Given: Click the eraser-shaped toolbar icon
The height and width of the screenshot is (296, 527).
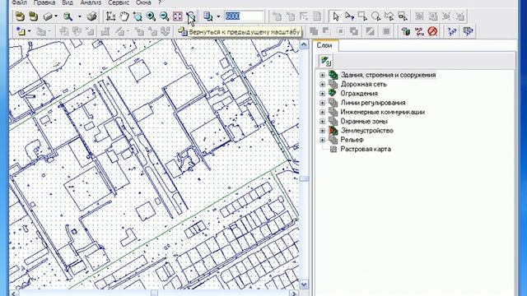Looking at the screenshot, I should 48,16.
